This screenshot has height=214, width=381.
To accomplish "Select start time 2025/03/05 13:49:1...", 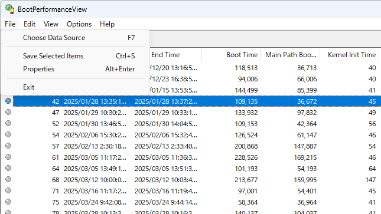I will pyautogui.click(x=95, y=169).
